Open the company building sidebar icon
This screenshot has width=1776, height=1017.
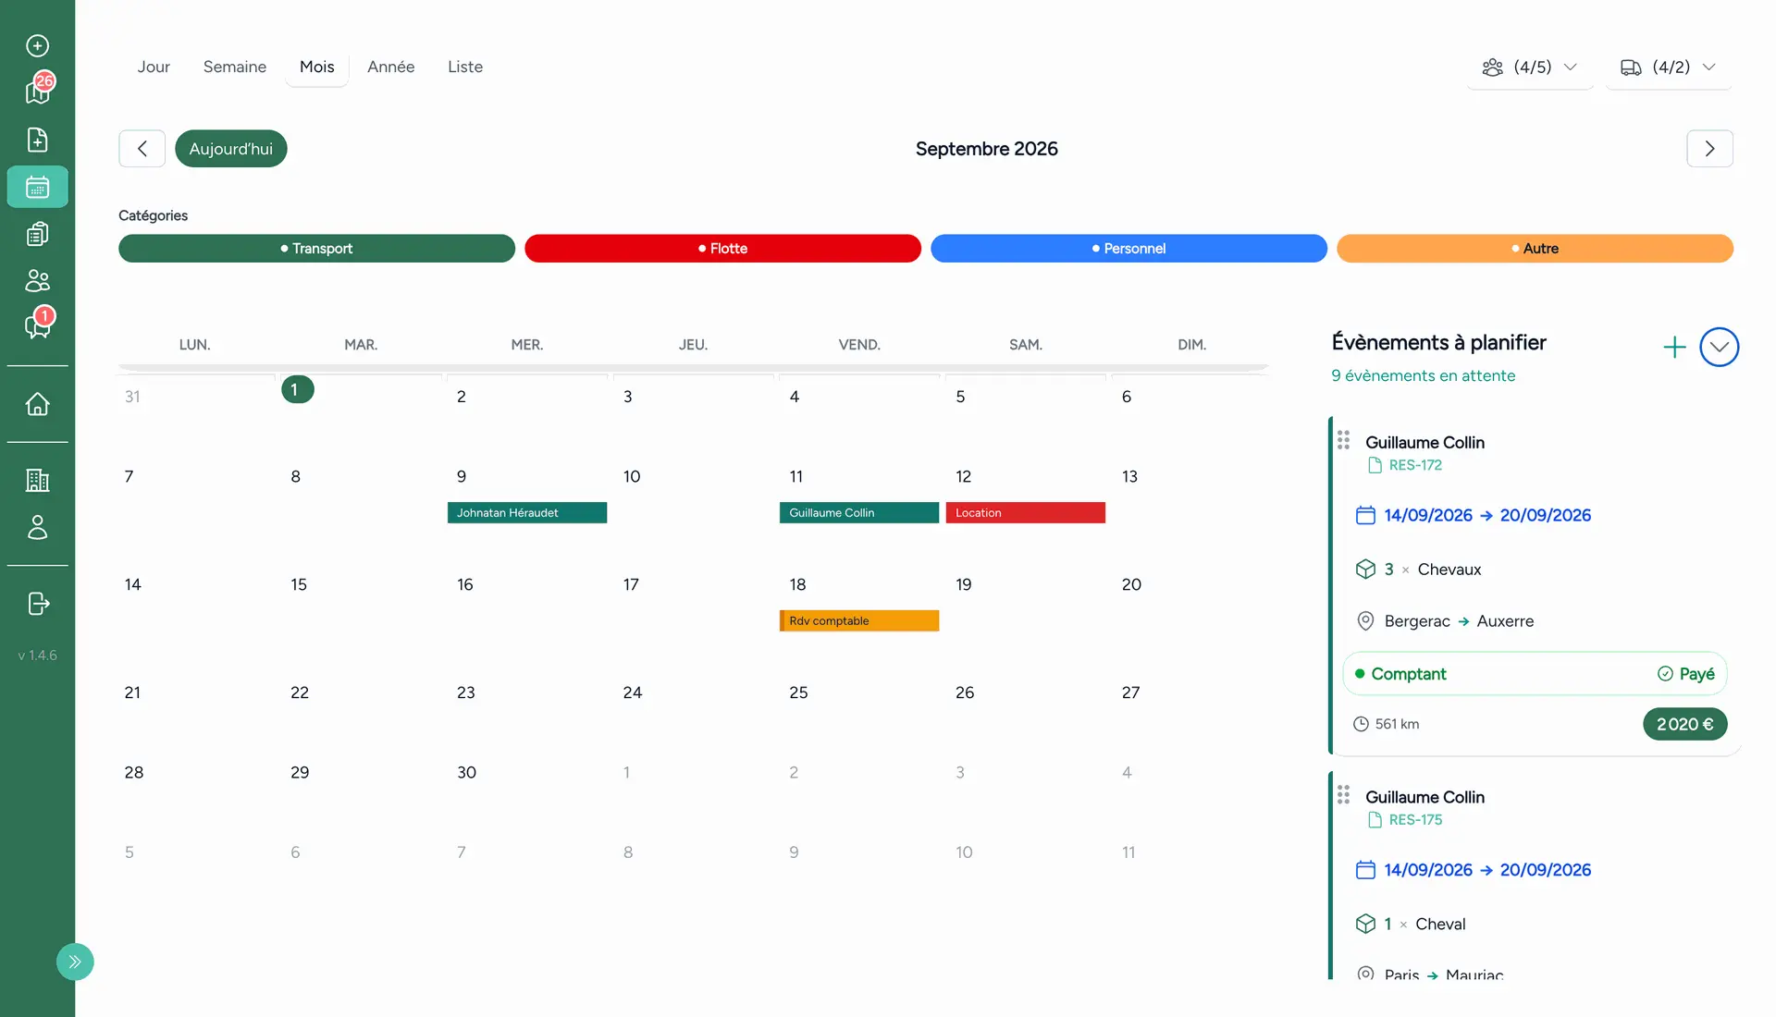37,480
